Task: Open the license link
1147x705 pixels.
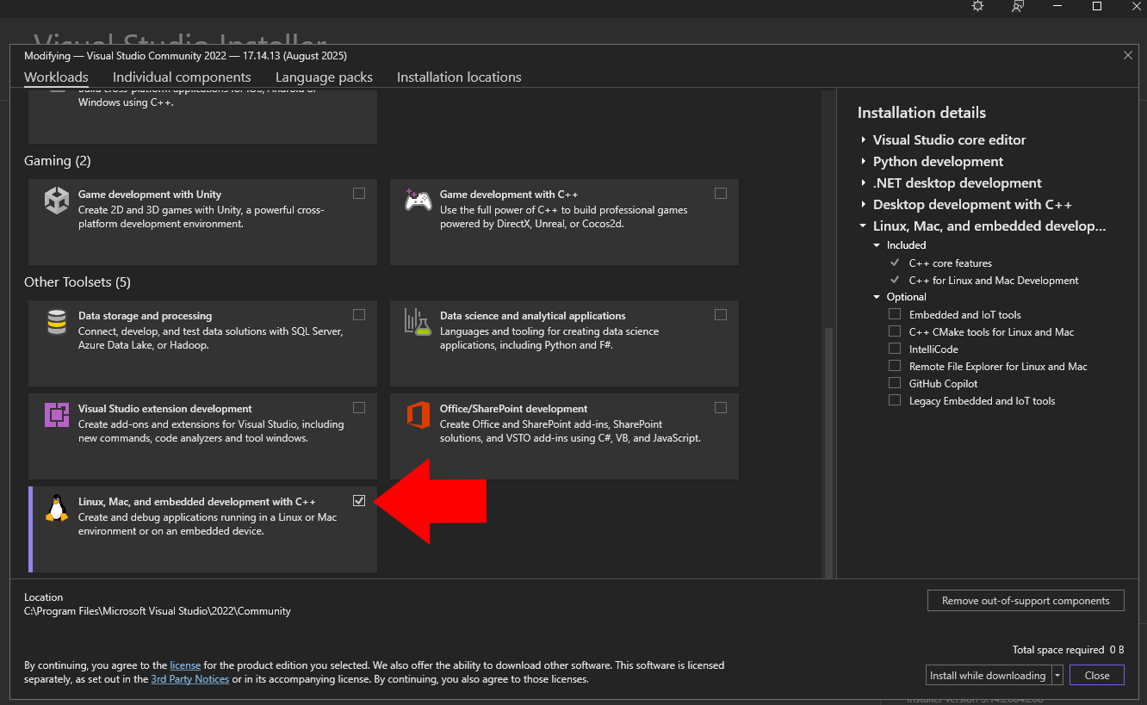Action: (x=185, y=665)
